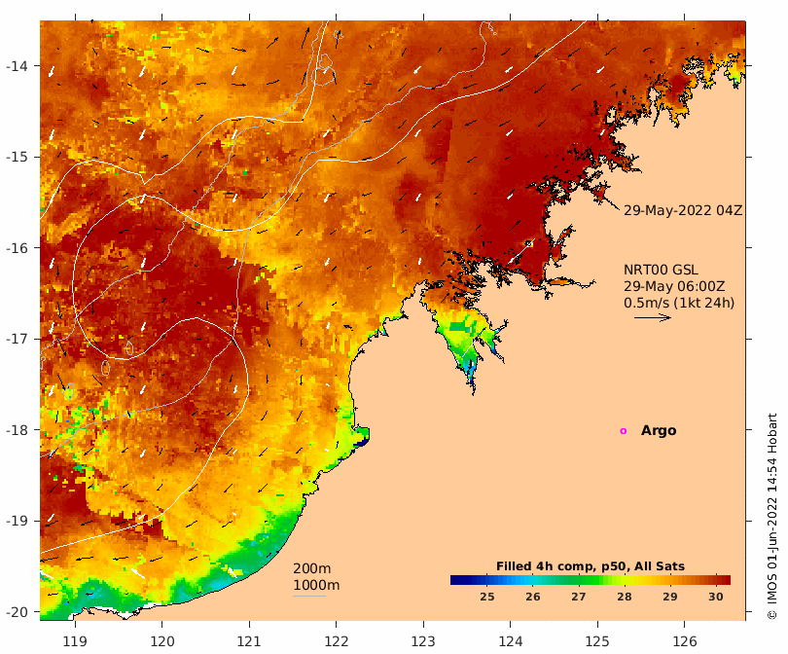Click the colorbar at the 25 degree mark

click(x=486, y=580)
